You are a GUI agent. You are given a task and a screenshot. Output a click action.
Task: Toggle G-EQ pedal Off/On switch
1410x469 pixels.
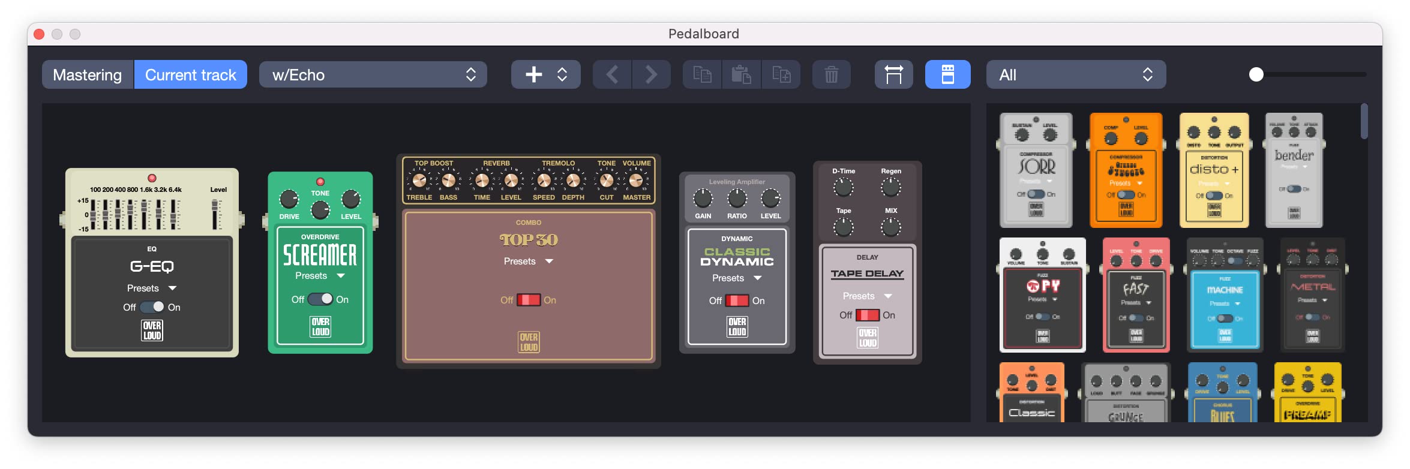[x=152, y=307]
